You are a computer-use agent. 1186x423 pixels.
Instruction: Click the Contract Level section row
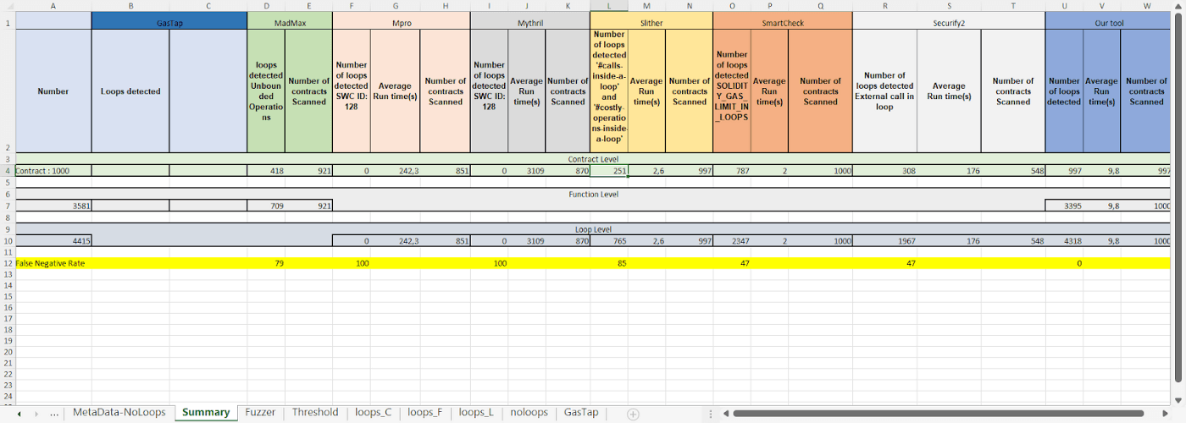[593, 159]
